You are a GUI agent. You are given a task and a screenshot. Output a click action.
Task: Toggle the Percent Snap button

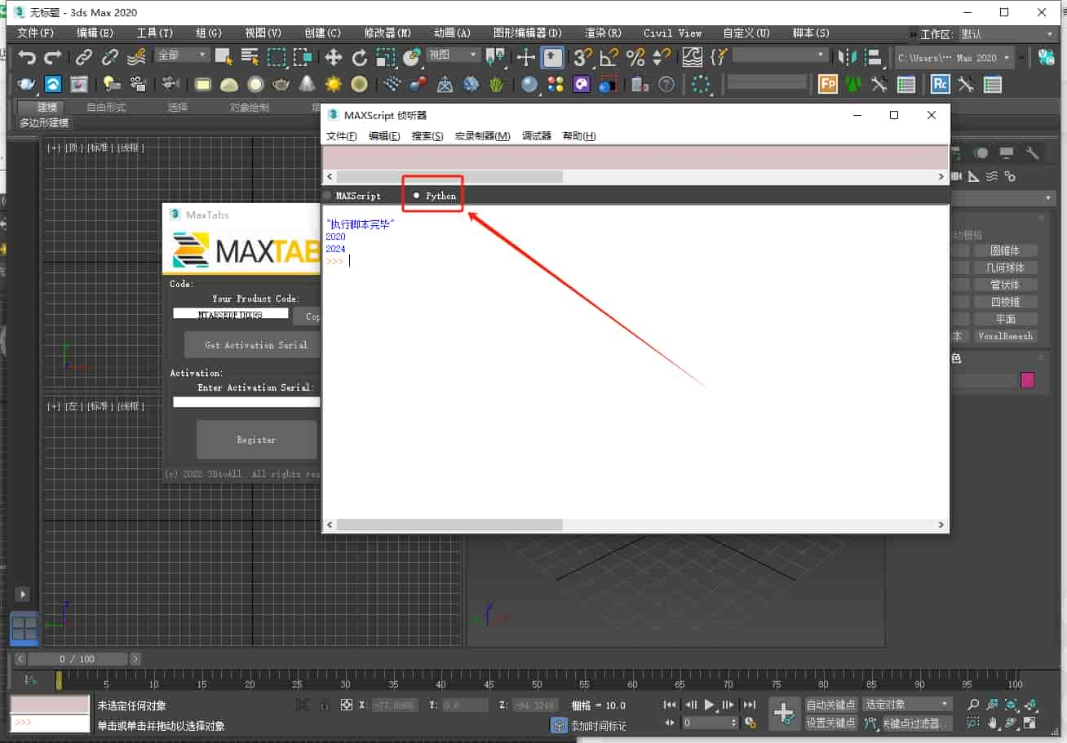[635, 57]
